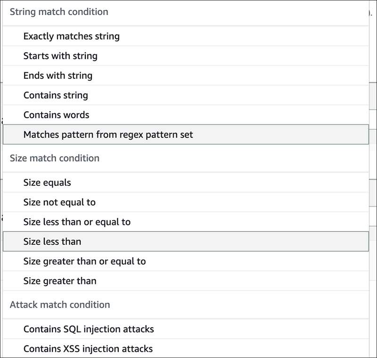Click the Attack match condition group header
The image size is (377, 358).
pyautogui.click(x=60, y=305)
